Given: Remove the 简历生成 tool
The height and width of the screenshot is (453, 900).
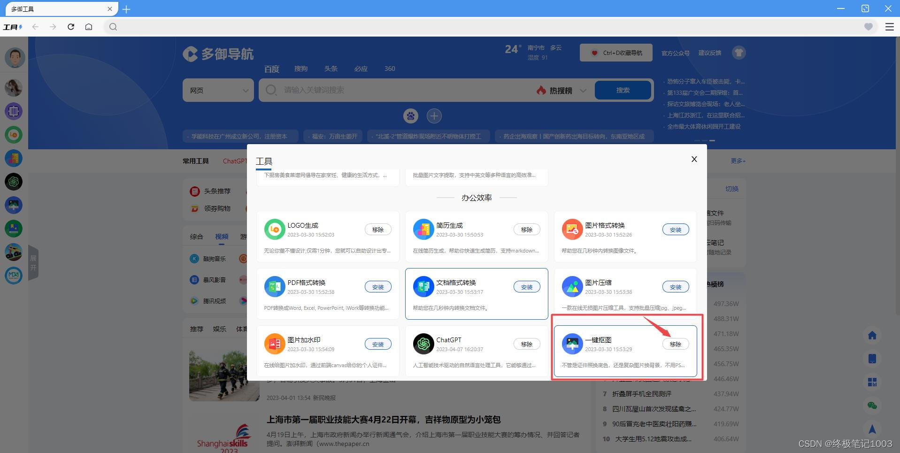Looking at the screenshot, I should (x=527, y=230).
